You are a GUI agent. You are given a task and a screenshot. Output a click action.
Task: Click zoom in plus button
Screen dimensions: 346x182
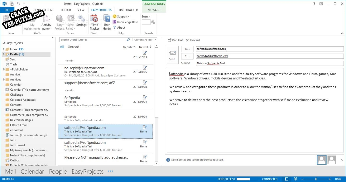[x=330, y=179]
